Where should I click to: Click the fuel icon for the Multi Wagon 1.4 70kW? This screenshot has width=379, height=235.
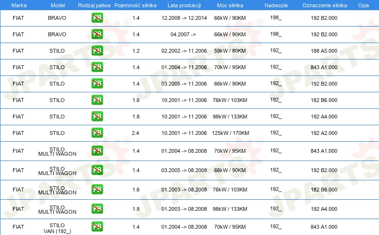[97, 150]
